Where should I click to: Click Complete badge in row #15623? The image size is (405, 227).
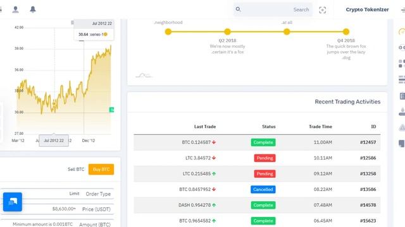[x=263, y=221]
